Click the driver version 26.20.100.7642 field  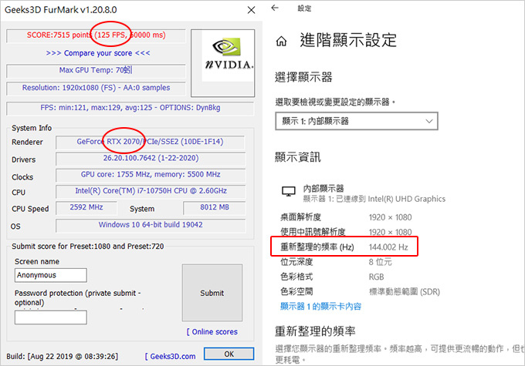point(151,158)
